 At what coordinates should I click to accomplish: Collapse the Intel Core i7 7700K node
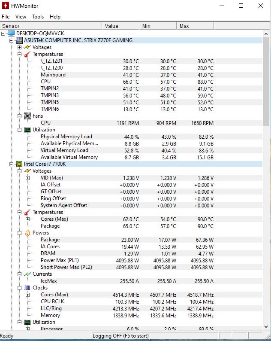point(11,164)
